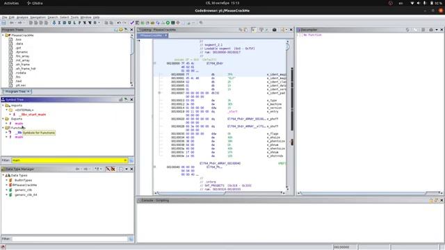Open Activities overview in top bar
The image size is (445, 250).
(x=11, y=3)
